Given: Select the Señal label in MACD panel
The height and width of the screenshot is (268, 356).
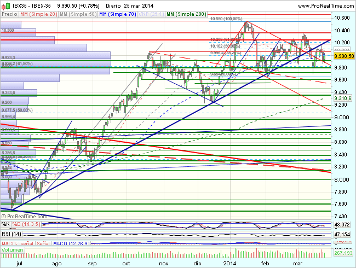Looking at the screenshot, I should 43,243.
